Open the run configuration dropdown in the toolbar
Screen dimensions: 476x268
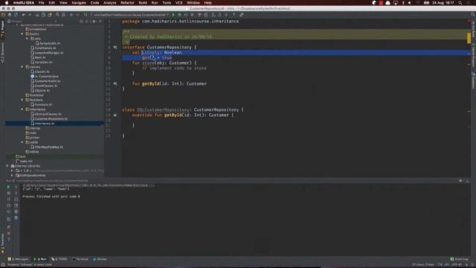coord(131,15)
